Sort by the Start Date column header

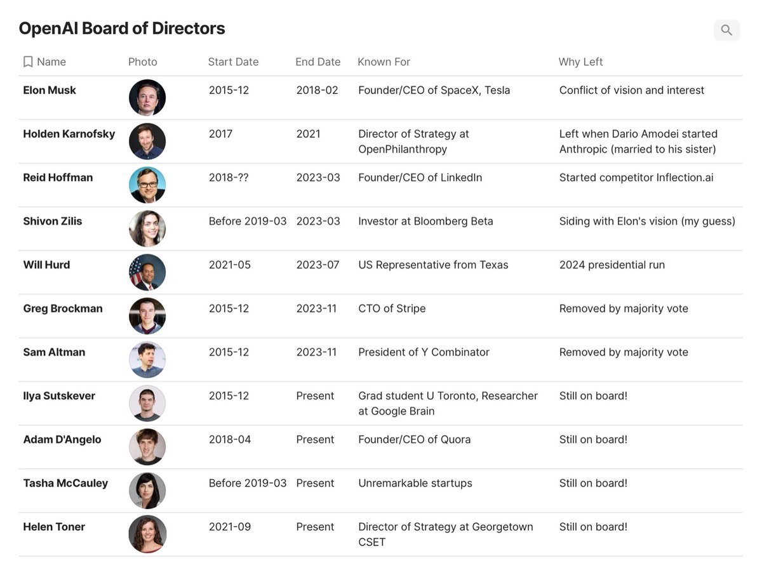pos(233,62)
